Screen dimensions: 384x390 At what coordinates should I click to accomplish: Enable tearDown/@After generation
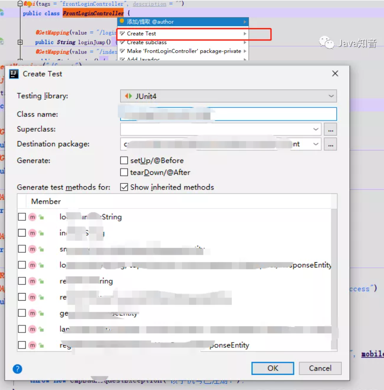point(124,172)
